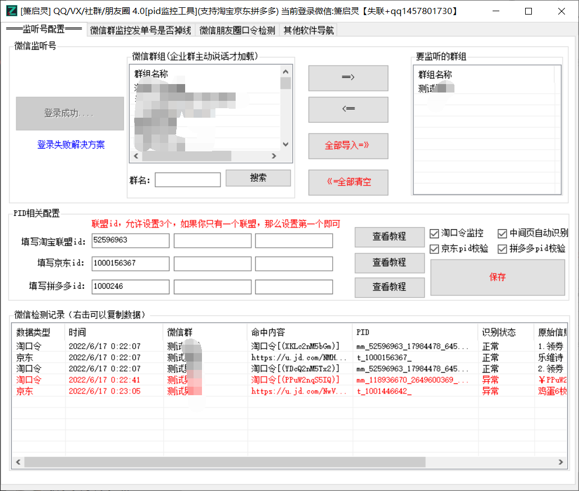Select red record 淘口令[(PPuW2nqS5IQ)]

click(x=289, y=380)
